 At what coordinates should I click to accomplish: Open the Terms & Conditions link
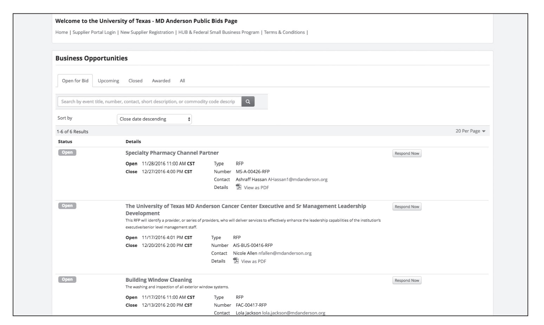[x=284, y=32]
